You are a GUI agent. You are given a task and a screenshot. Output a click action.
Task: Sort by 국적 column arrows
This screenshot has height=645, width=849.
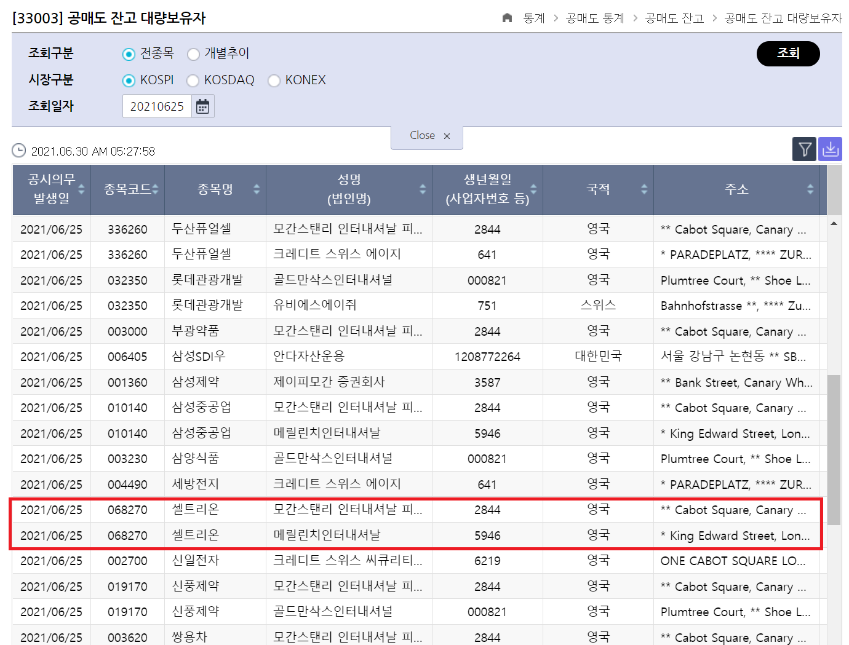tap(644, 189)
